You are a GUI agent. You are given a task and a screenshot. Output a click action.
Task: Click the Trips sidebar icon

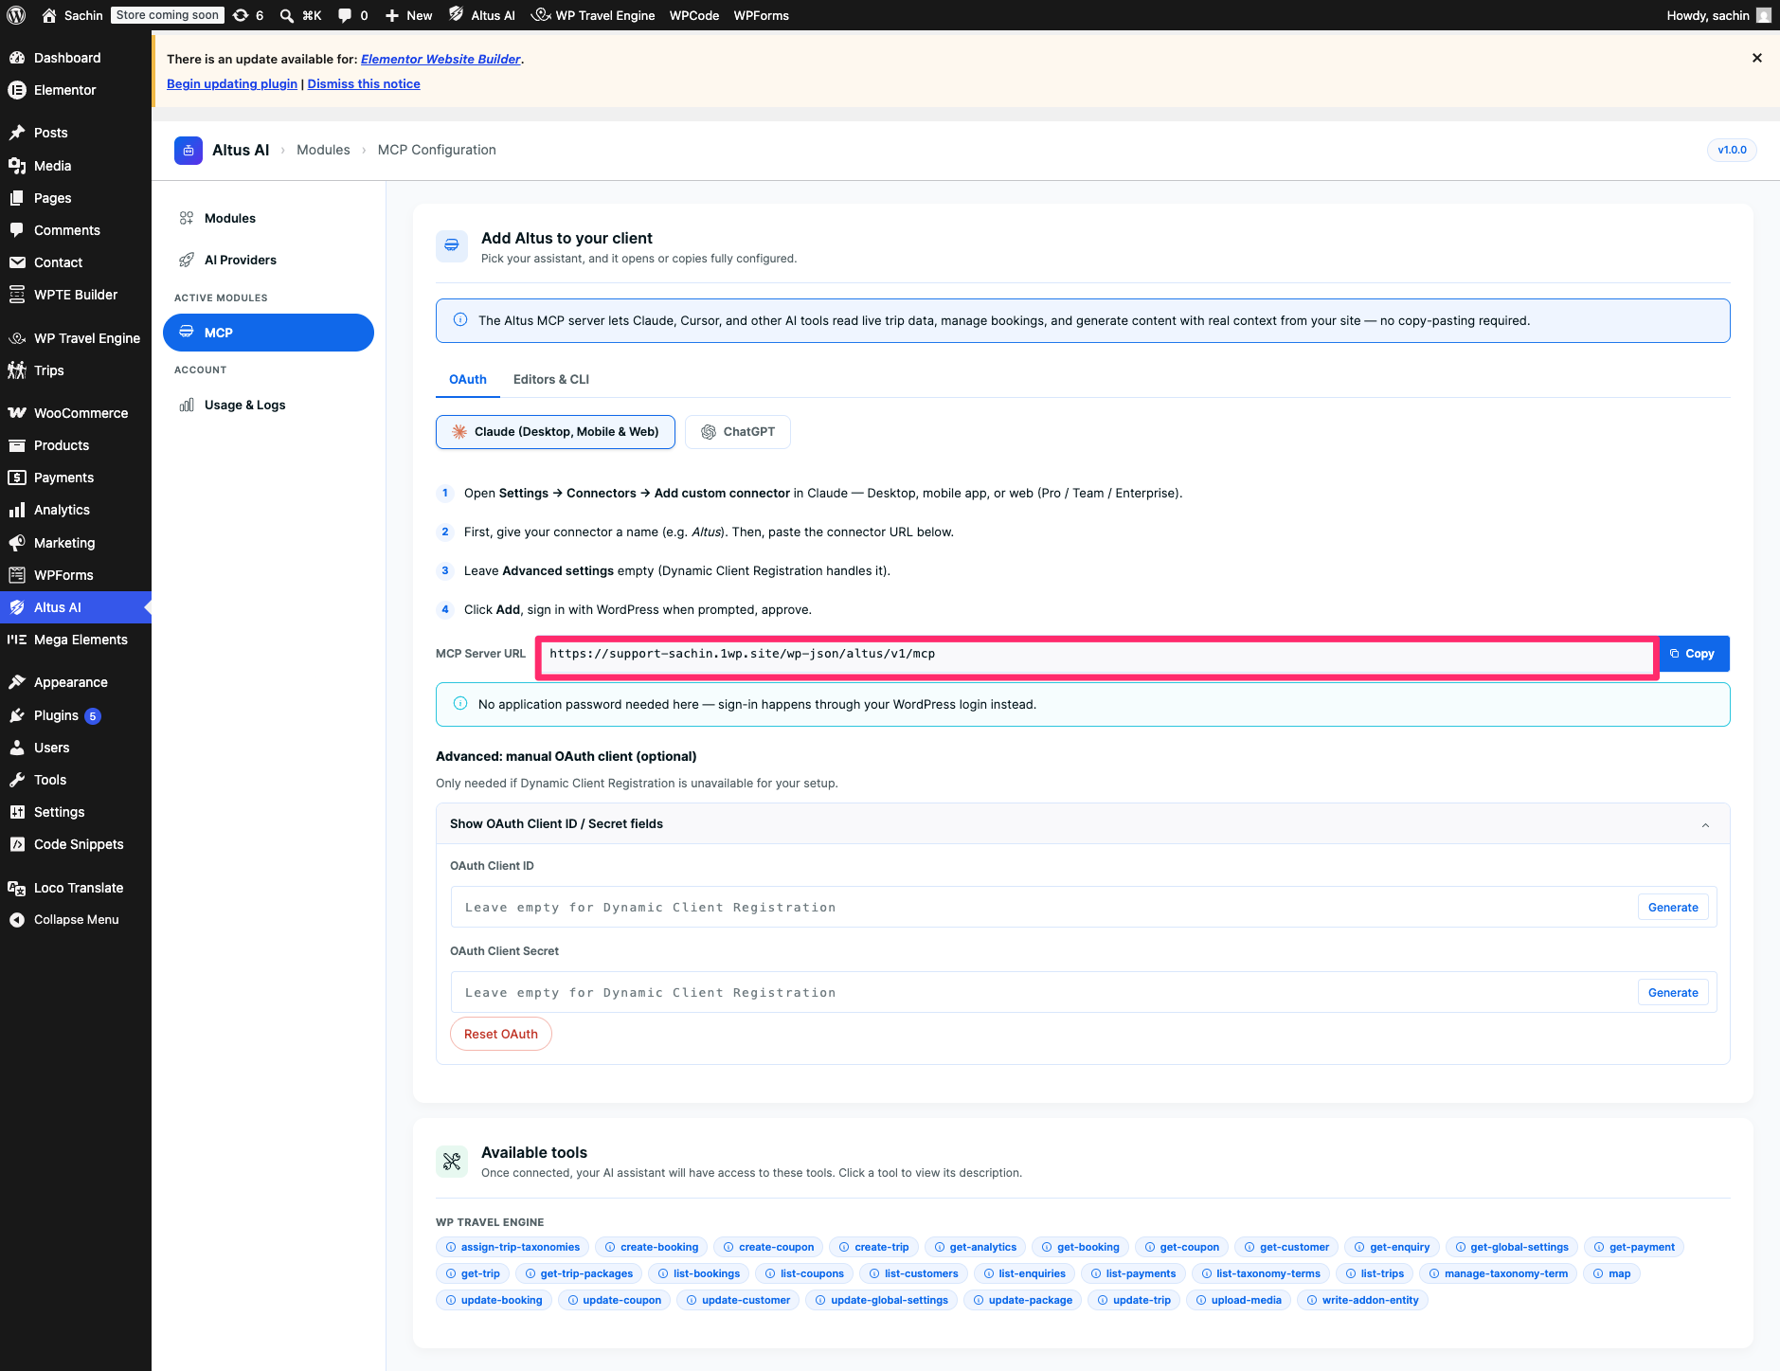(x=17, y=370)
